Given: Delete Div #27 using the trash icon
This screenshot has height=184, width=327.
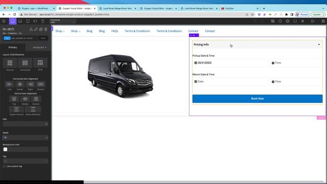Looking at the screenshot, I should coord(46,29).
